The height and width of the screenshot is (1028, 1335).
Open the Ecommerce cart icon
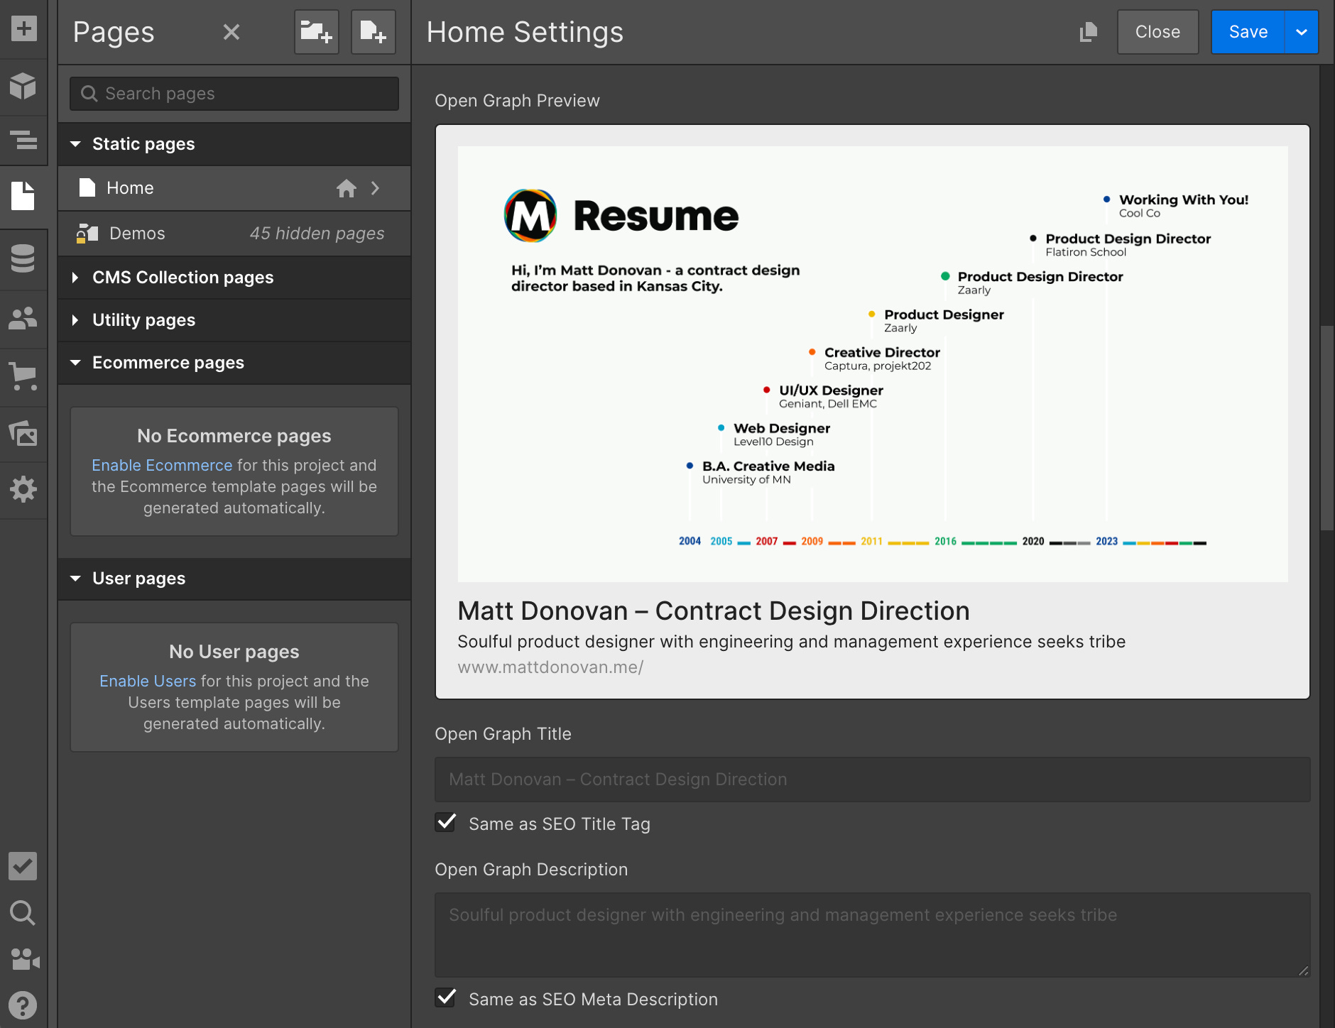[23, 376]
